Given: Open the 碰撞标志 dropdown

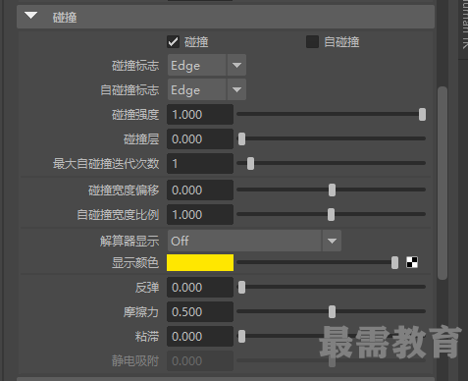Looking at the screenshot, I should tap(207, 65).
